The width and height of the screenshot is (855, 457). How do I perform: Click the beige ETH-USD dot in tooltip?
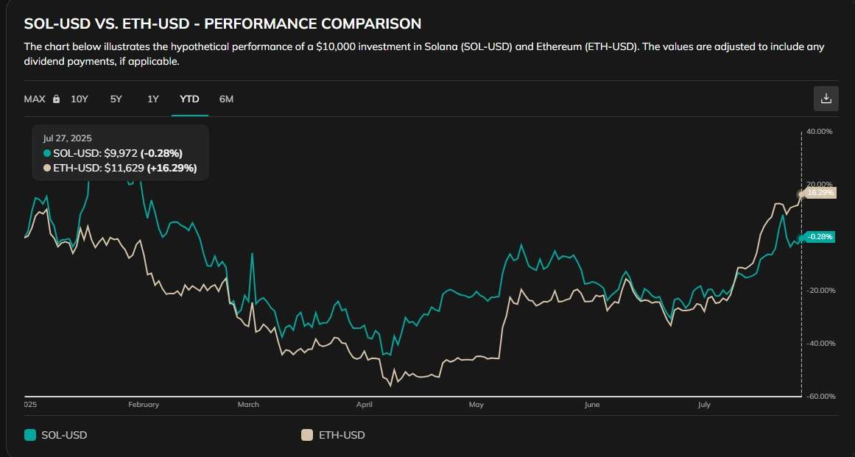47,169
